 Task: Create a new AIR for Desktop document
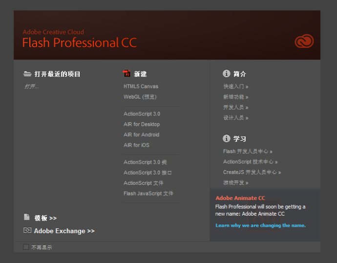coord(142,124)
